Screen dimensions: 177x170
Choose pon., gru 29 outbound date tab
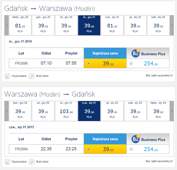click(43, 25)
